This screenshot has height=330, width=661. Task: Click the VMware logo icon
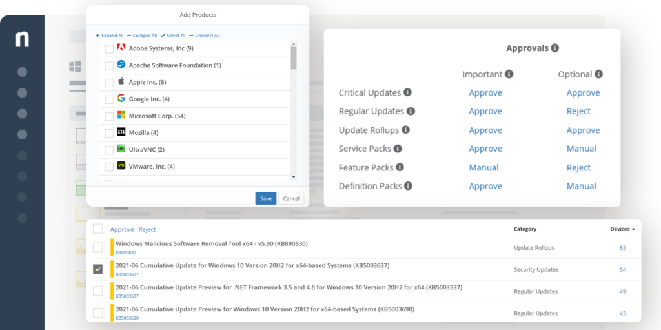(121, 165)
